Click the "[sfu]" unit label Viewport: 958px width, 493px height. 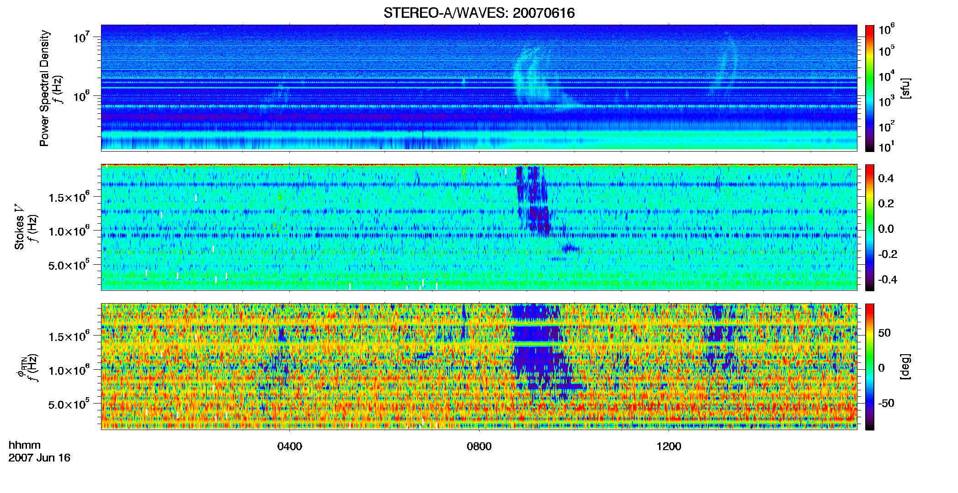[906, 88]
